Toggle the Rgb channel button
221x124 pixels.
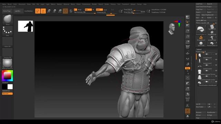88,10
